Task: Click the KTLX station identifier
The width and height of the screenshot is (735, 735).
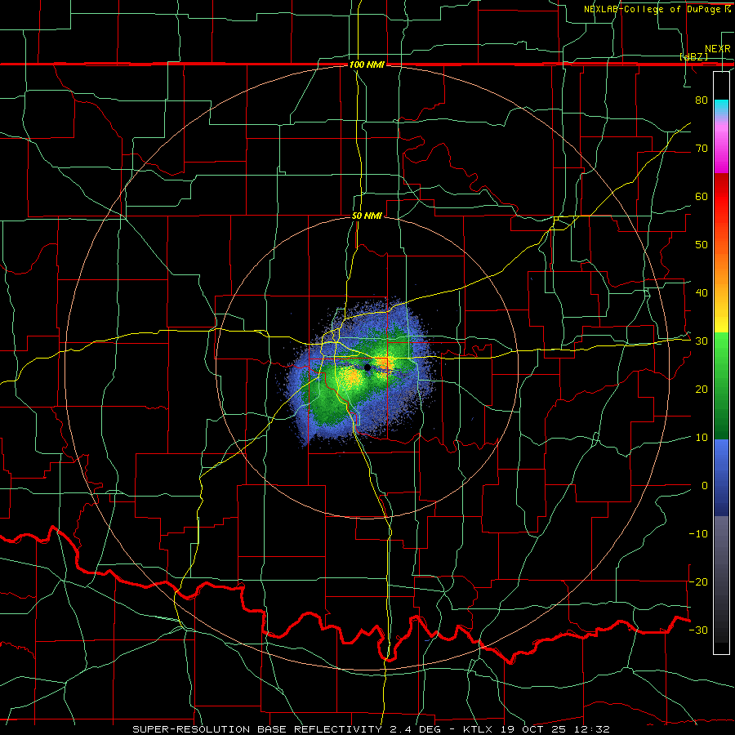Action: [478, 729]
